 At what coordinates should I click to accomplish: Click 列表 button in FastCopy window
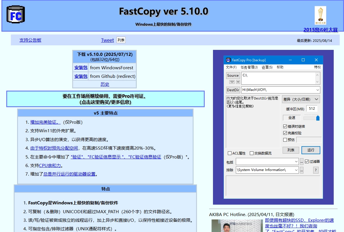tap(291, 150)
